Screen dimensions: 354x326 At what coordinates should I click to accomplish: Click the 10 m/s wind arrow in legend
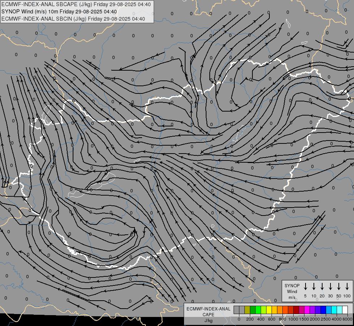pos(314,287)
